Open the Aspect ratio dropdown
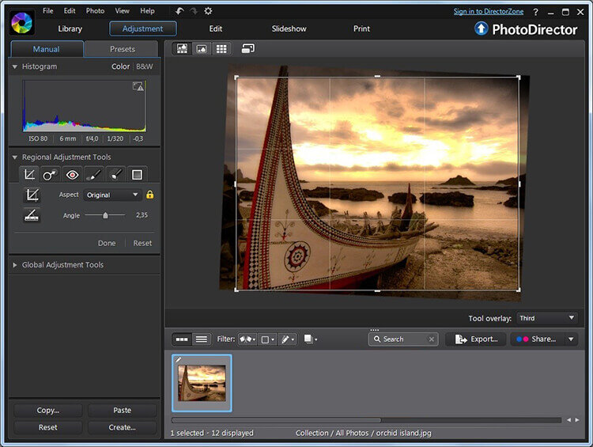 point(112,195)
